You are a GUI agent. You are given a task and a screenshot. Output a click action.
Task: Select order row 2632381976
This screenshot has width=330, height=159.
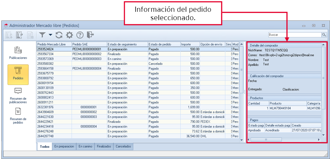tap(138, 107)
